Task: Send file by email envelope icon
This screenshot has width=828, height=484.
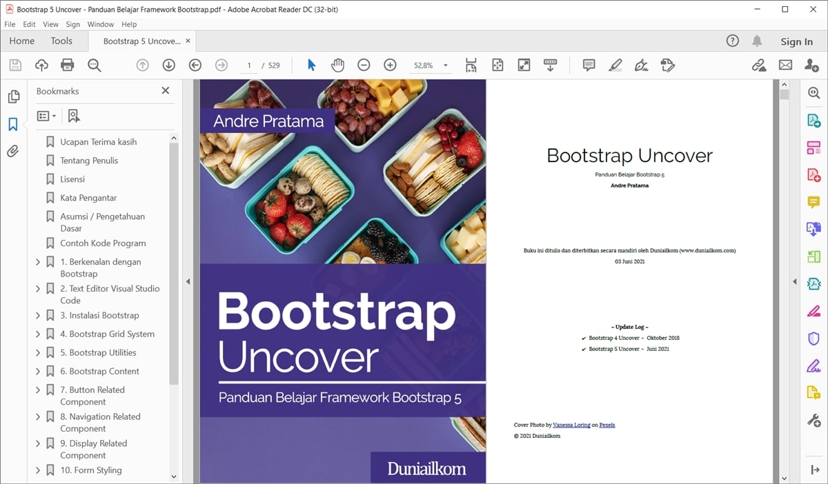Action: click(785, 65)
